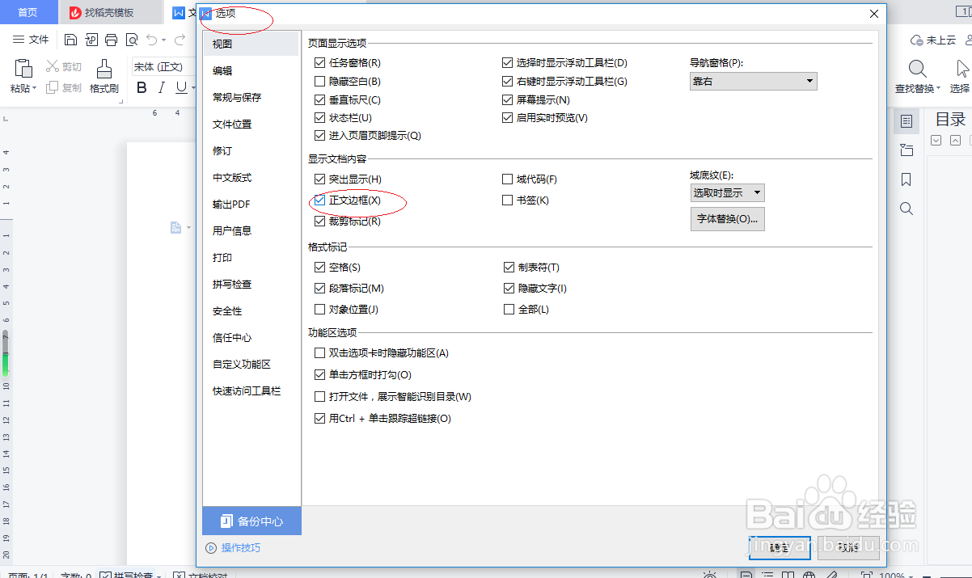Toggle the 正文边框(X) checkbox
Screen dimensions: 972x578
[x=320, y=201]
